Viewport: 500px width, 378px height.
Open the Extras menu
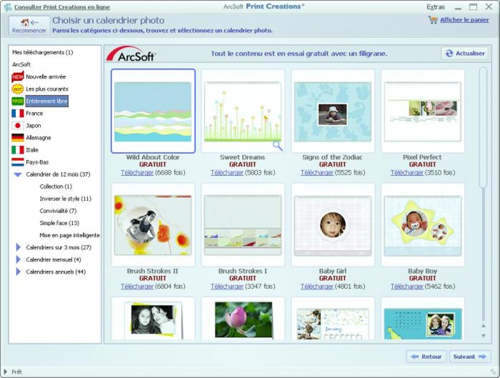coord(435,7)
